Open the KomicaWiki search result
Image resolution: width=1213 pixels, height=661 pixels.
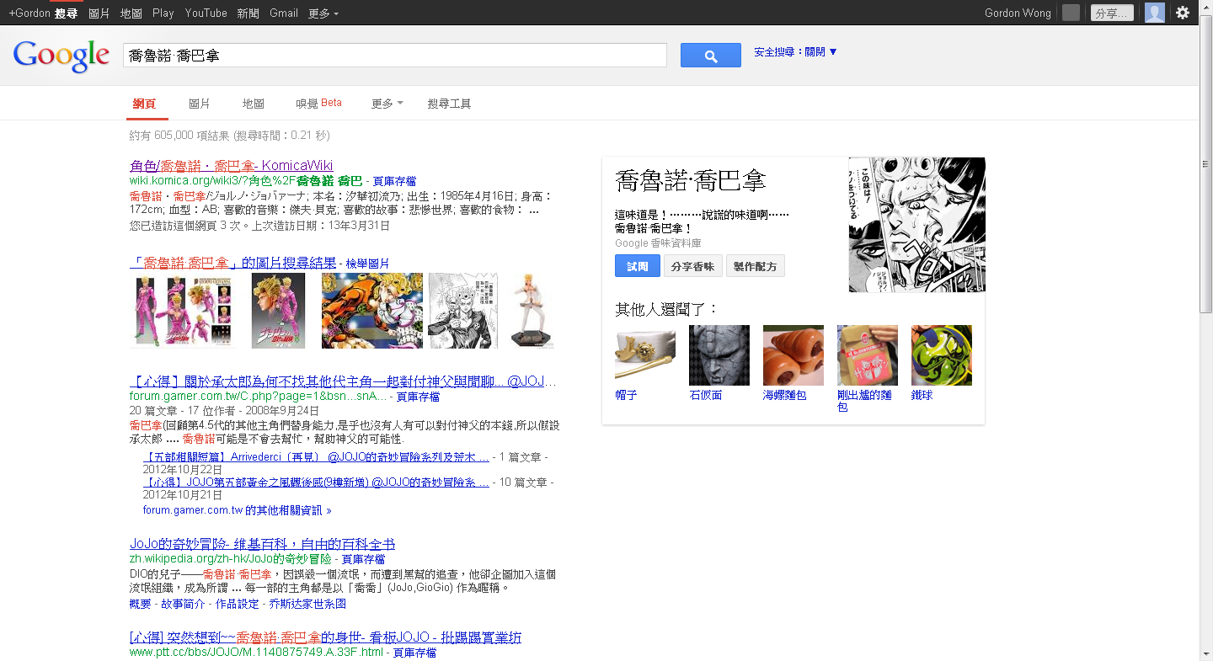(232, 166)
